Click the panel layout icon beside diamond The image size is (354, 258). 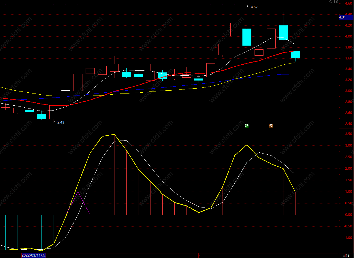point(336,2)
